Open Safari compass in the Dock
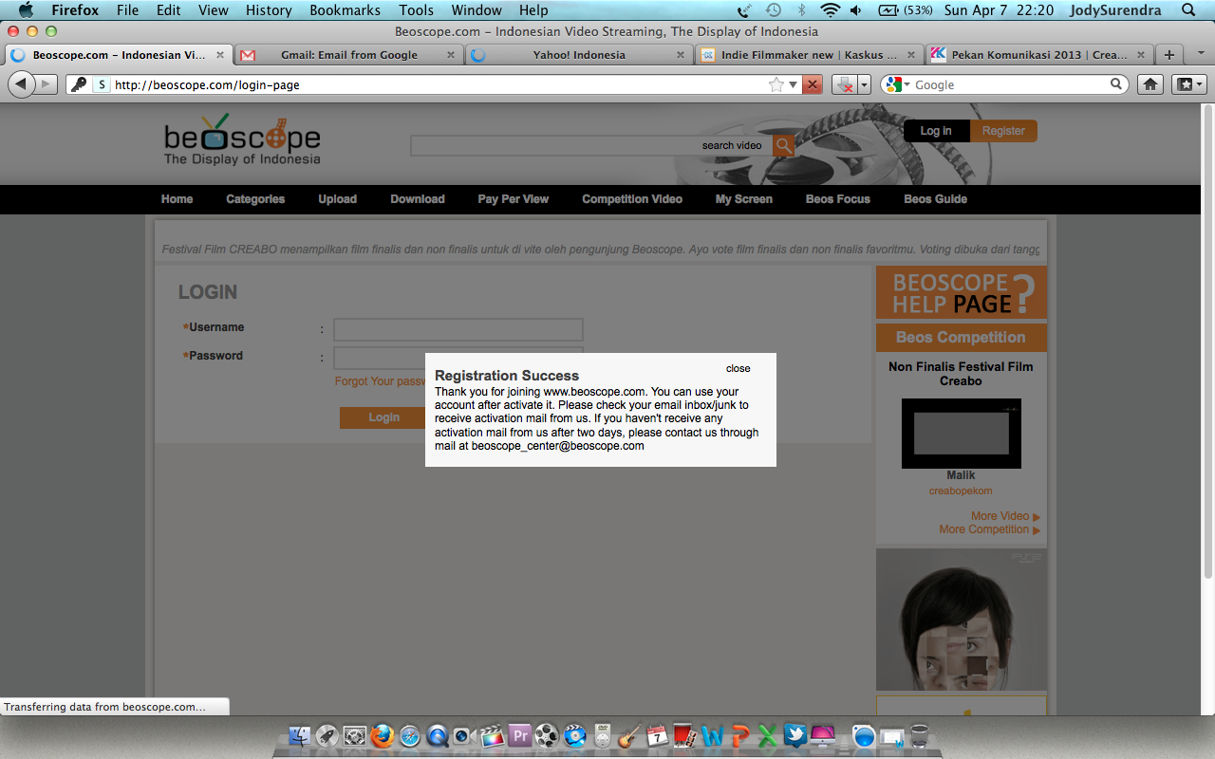This screenshot has width=1215, height=759. [410, 735]
